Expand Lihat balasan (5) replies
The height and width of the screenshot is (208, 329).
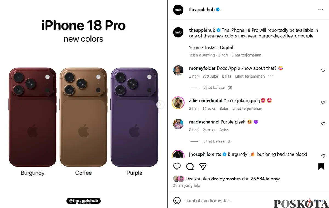click(x=218, y=88)
